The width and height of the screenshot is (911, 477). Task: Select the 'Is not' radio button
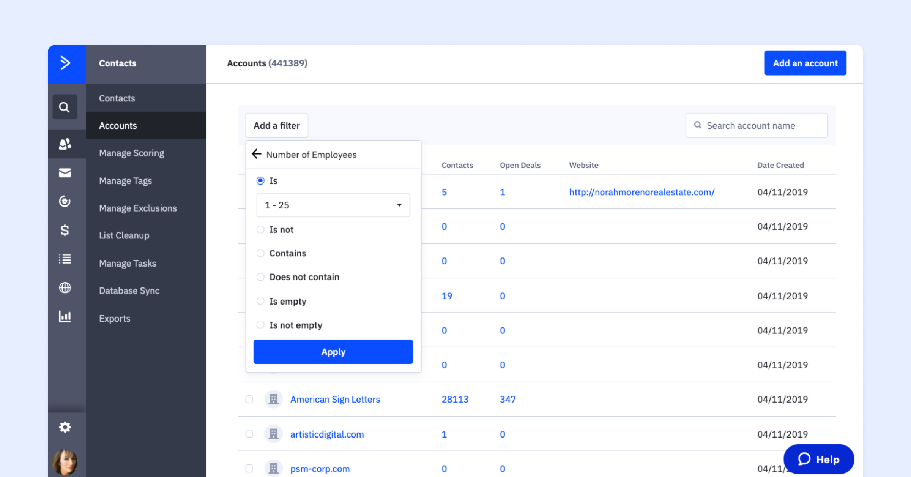coord(260,229)
